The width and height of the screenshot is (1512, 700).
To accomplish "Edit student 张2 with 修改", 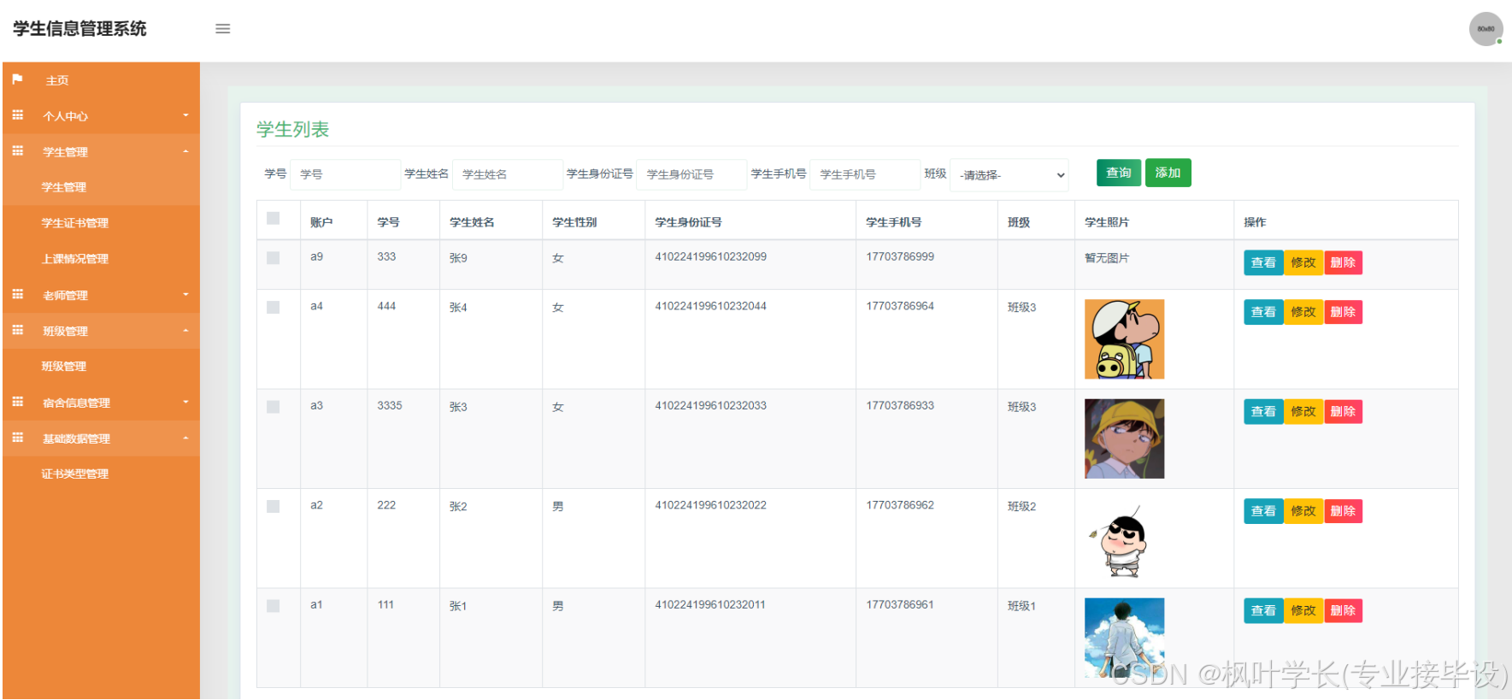I will pyautogui.click(x=1303, y=511).
